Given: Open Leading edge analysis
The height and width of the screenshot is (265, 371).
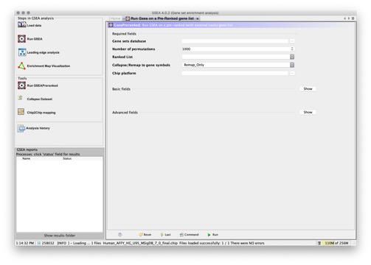Looking at the screenshot, I should [38, 52].
